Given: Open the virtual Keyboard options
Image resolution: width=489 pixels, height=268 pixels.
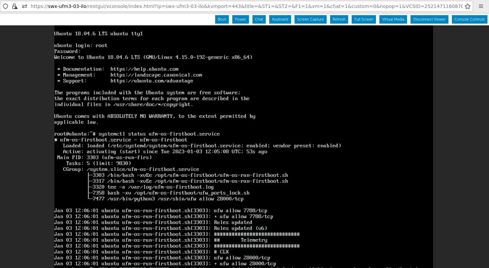Looking at the screenshot, I should point(280,19).
